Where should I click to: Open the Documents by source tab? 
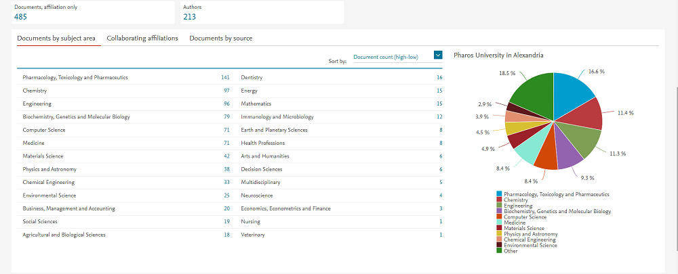[x=220, y=39]
